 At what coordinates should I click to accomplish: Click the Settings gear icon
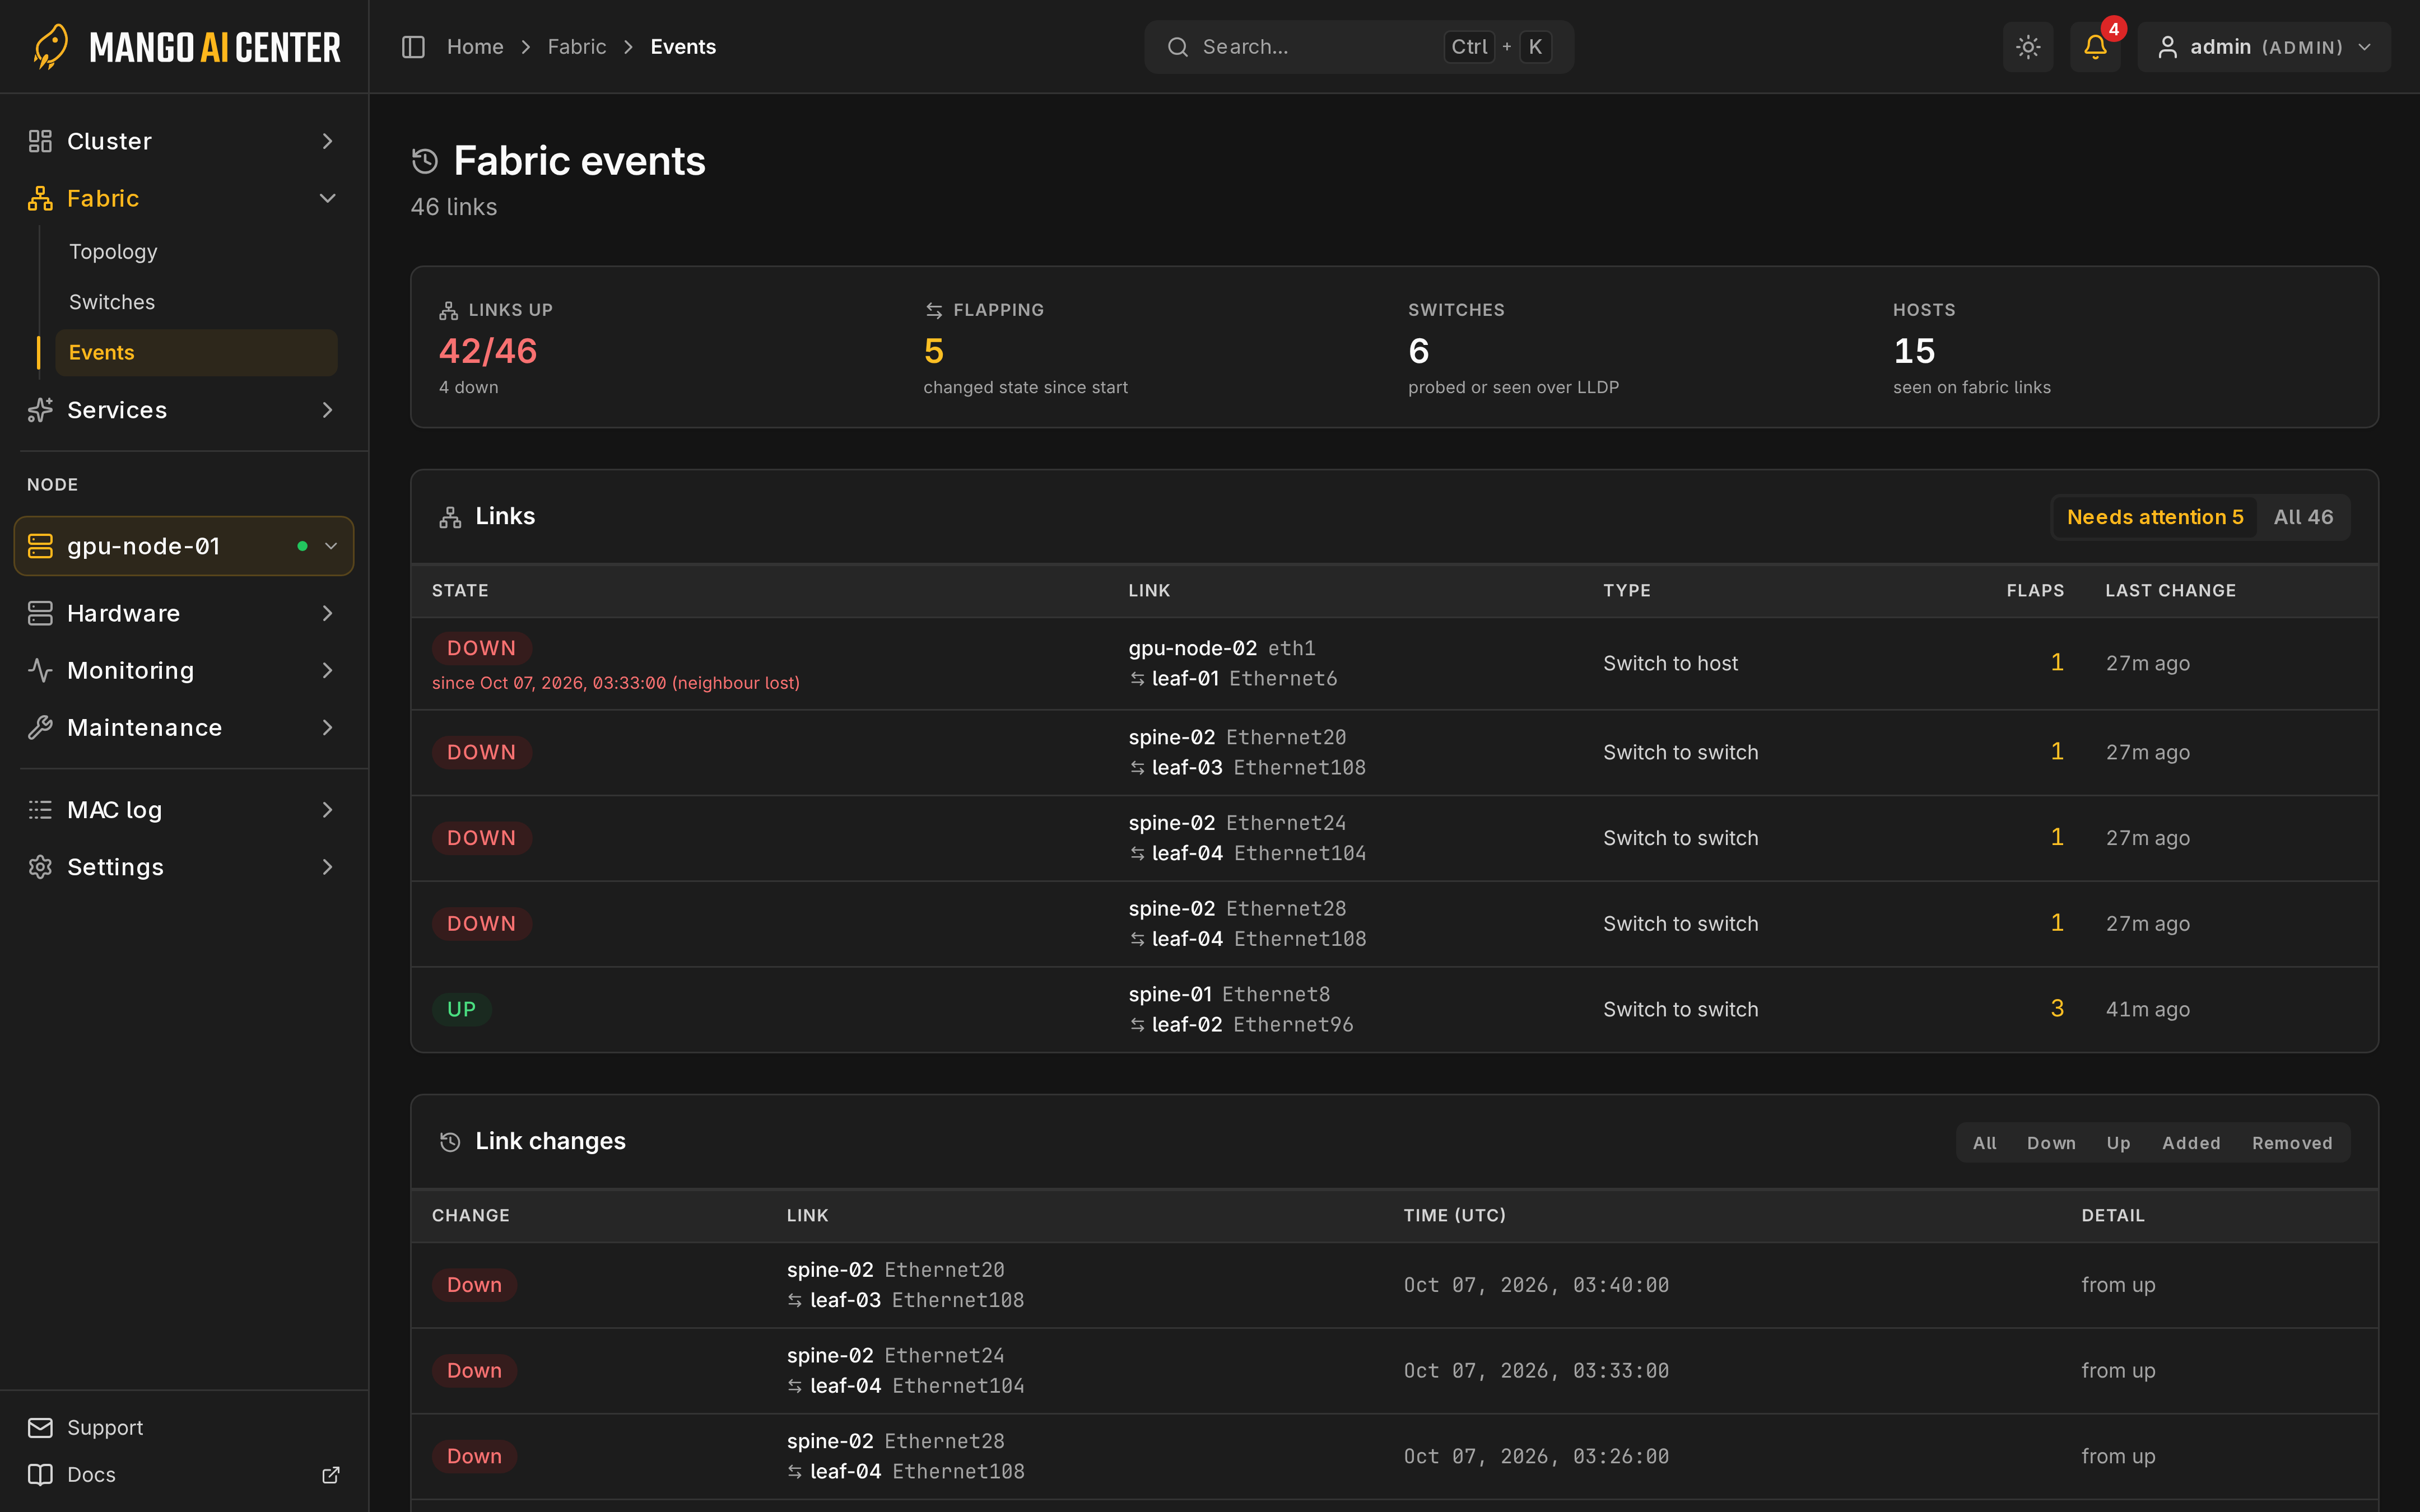[x=40, y=867]
